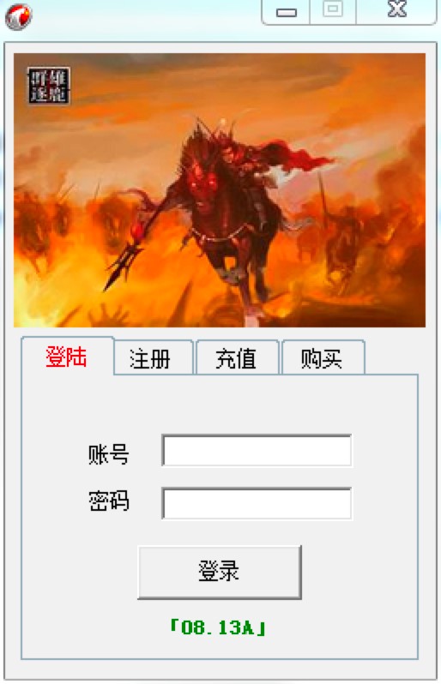
Task: Click the red app icon in title bar
Action: pos(18,16)
